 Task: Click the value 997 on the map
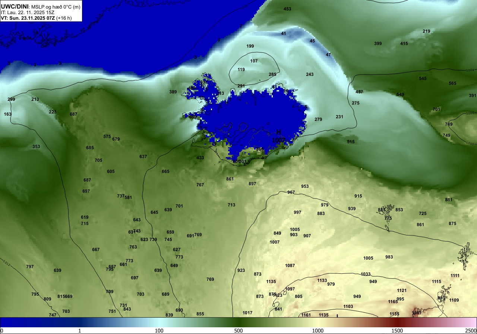[297, 212]
